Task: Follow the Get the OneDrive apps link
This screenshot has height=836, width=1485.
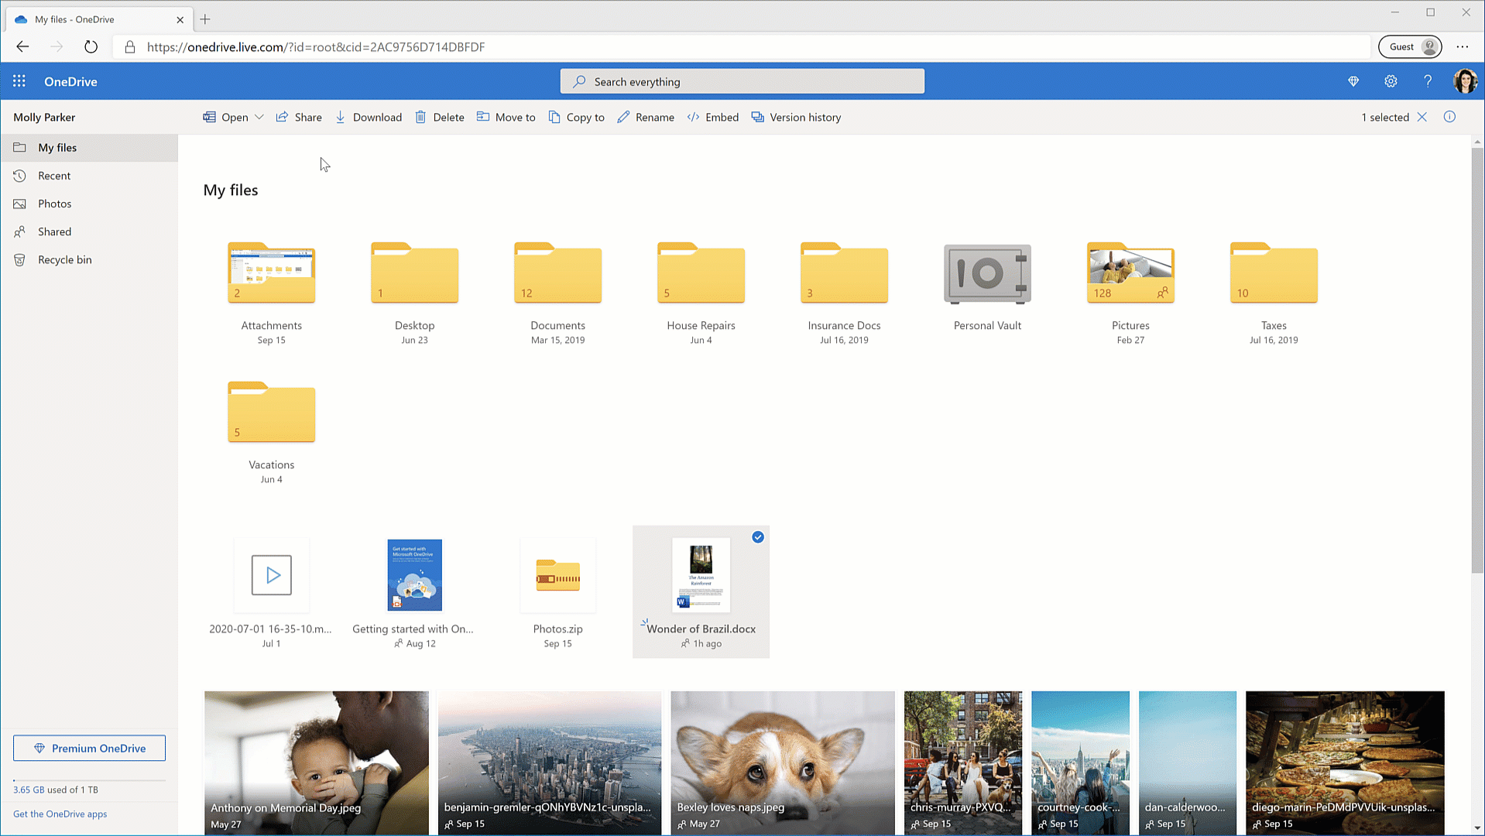Action: (x=60, y=814)
